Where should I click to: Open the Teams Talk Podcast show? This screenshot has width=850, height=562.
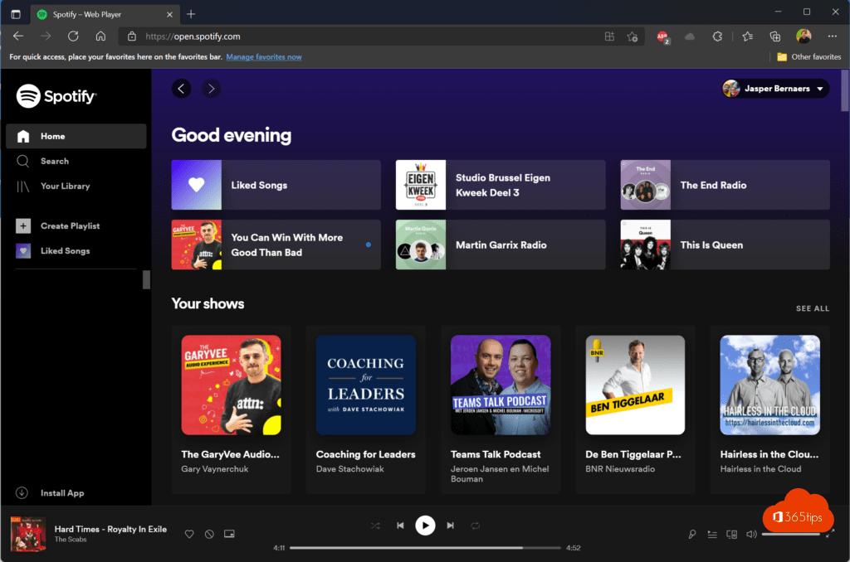click(x=500, y=385)
